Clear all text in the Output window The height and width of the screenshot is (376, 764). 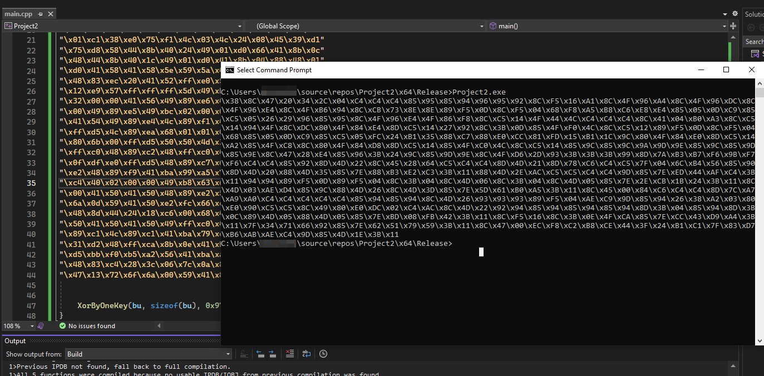(289, 354)
